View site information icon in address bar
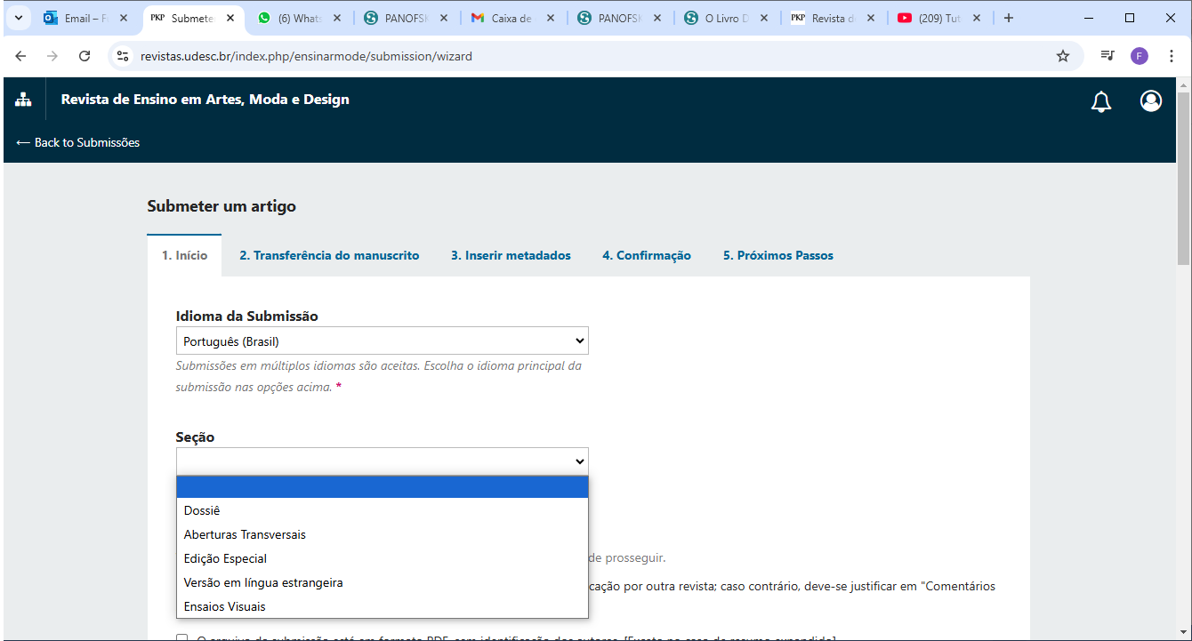1192x641 pixels. [x=124, y=56]
